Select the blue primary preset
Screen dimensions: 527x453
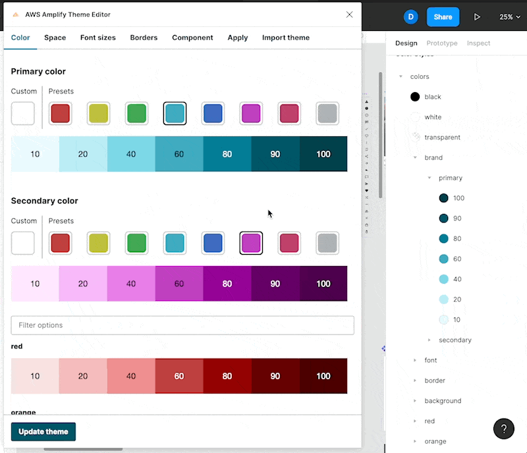click(213, 113)
